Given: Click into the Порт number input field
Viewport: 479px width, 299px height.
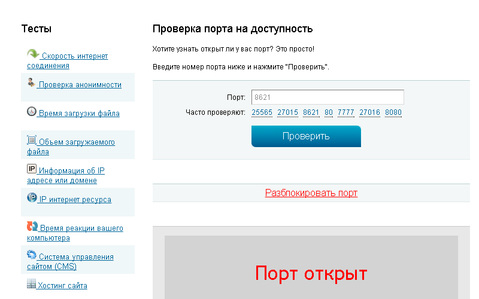Looking at the screenshot, I should point(328,97).
